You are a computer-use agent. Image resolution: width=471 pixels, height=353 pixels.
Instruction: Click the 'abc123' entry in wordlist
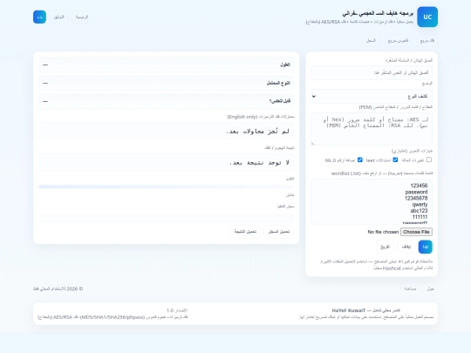point(419,211)
